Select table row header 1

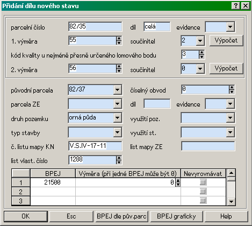(x=21, y=182)
